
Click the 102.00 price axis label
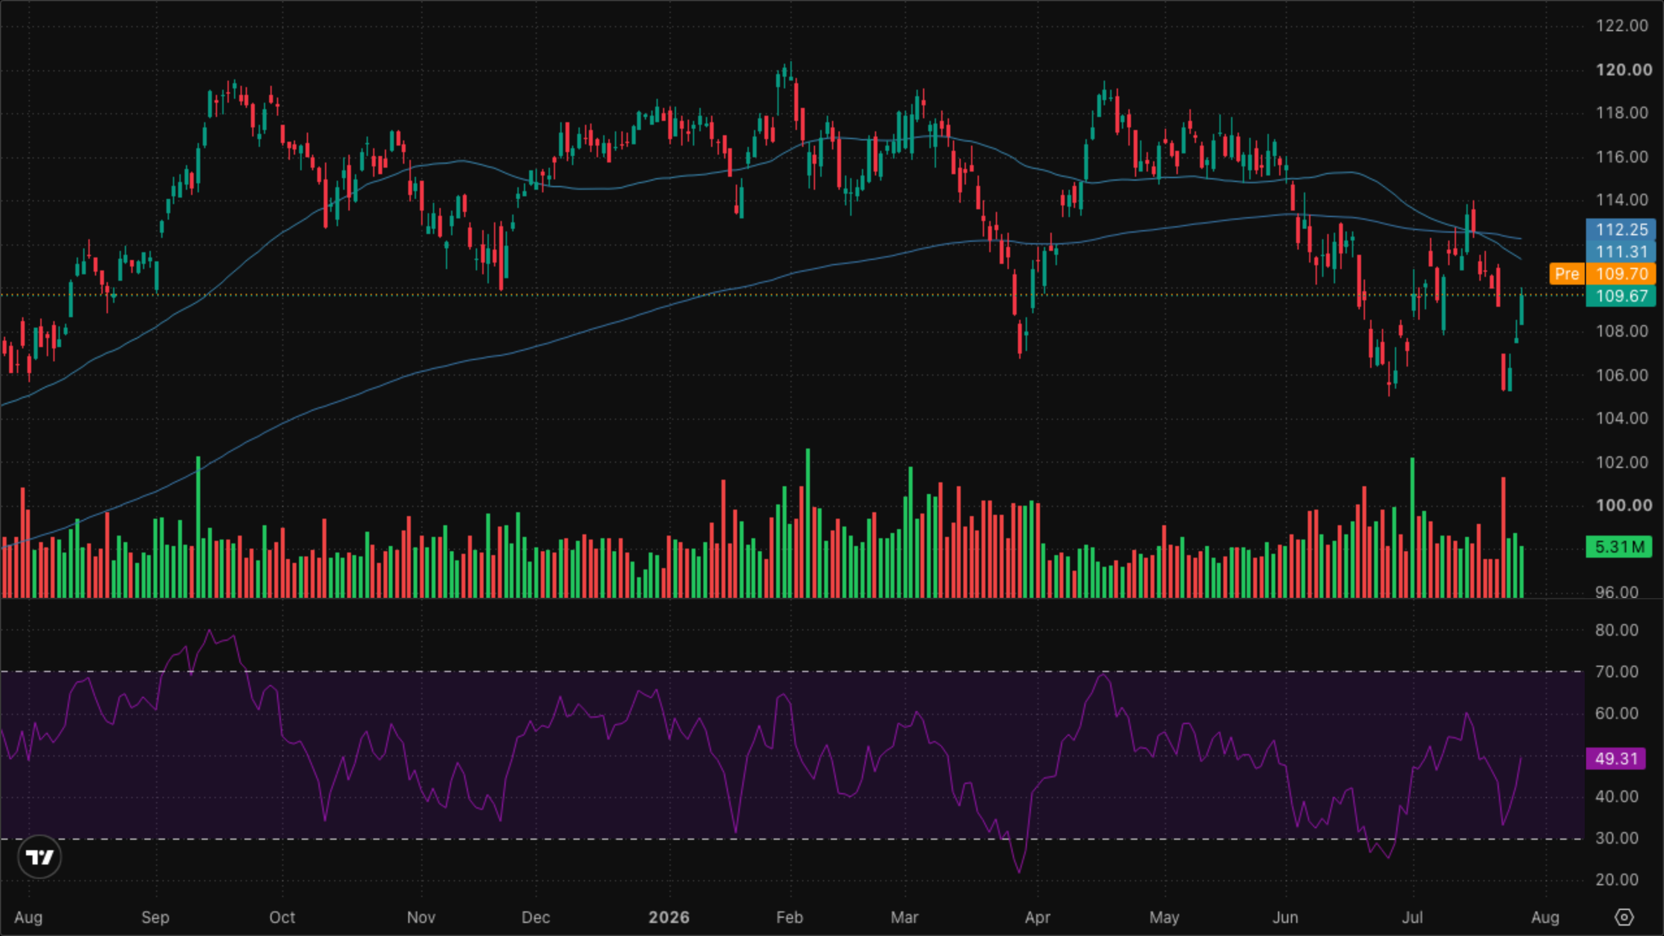(x=1622, y=462)
